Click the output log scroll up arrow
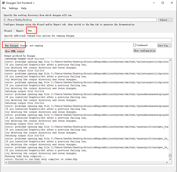 (170, 60)
